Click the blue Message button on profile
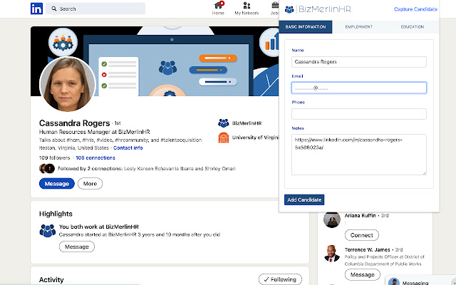456x285 pixels. pyautogui.click(x=57, y=184)
